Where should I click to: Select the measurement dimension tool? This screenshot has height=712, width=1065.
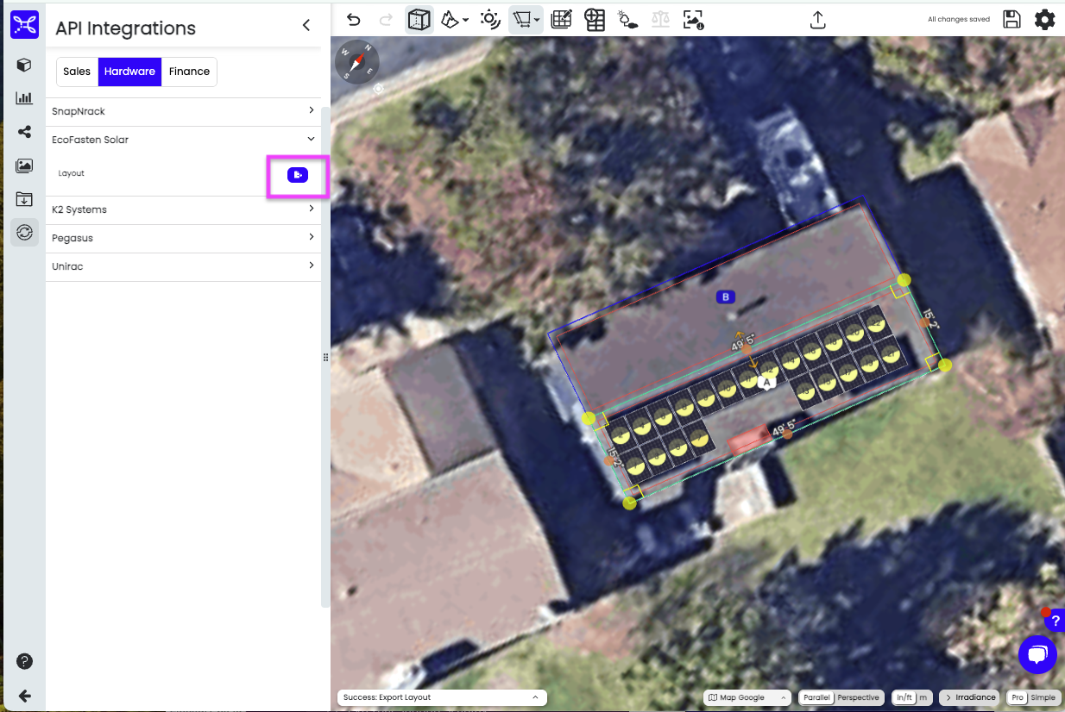click(x=521, y=19)
